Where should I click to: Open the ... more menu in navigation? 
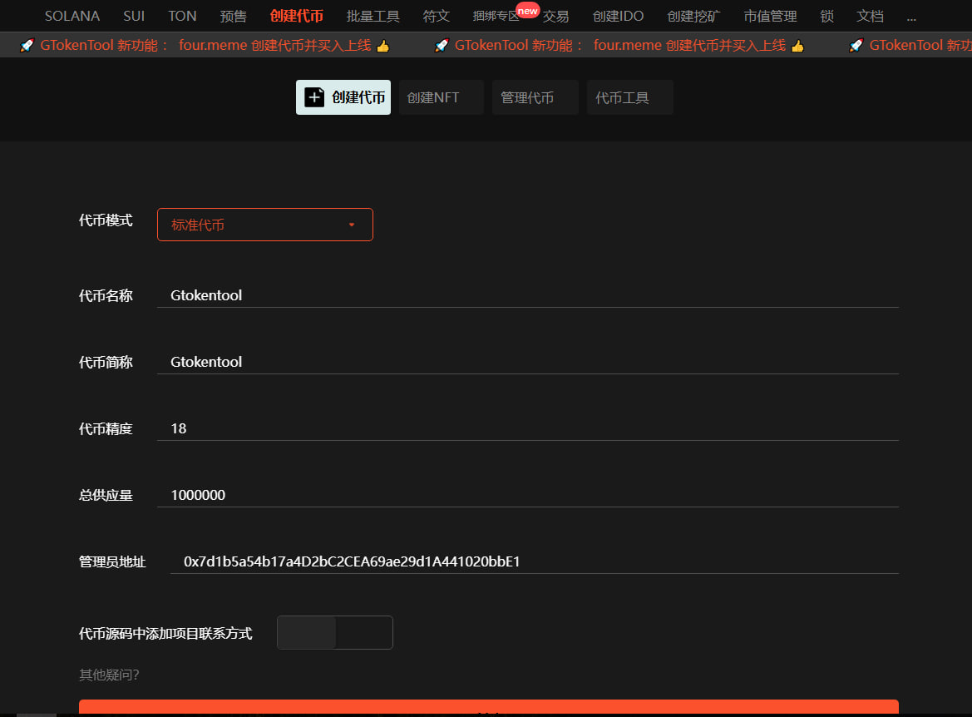coord(911,17)
